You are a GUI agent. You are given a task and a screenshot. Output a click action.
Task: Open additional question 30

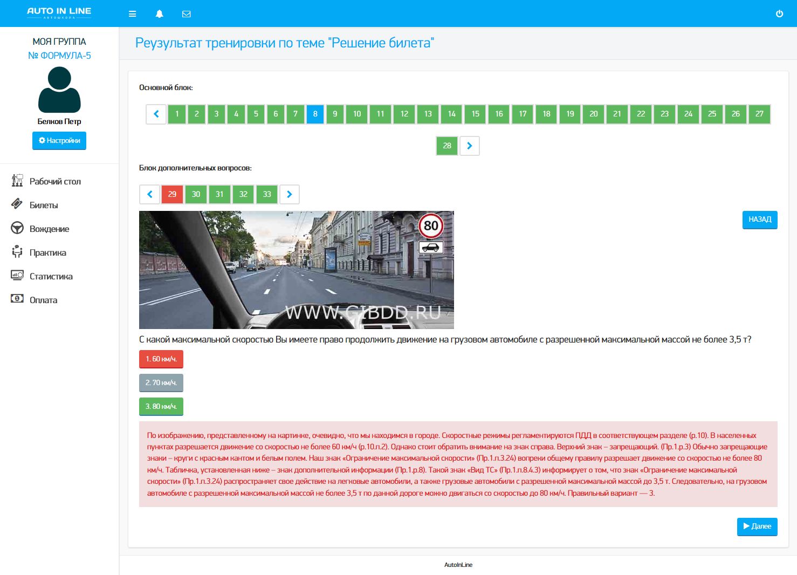(196, 194)
